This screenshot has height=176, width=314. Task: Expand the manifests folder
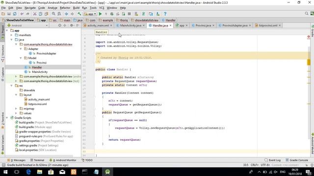tap(12, 35)
